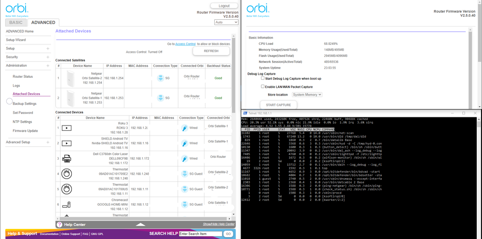Image resolution: width=482 pixels, height=239 pixels.
Task: Switch to the BASIC tab
Action: (16, 23)
